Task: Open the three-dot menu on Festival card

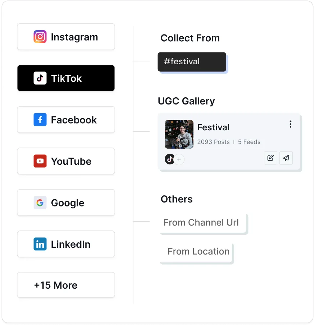Action: pos(291,124)
